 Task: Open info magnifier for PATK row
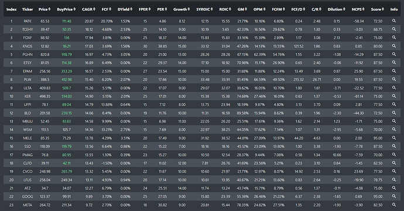[393, 21]
